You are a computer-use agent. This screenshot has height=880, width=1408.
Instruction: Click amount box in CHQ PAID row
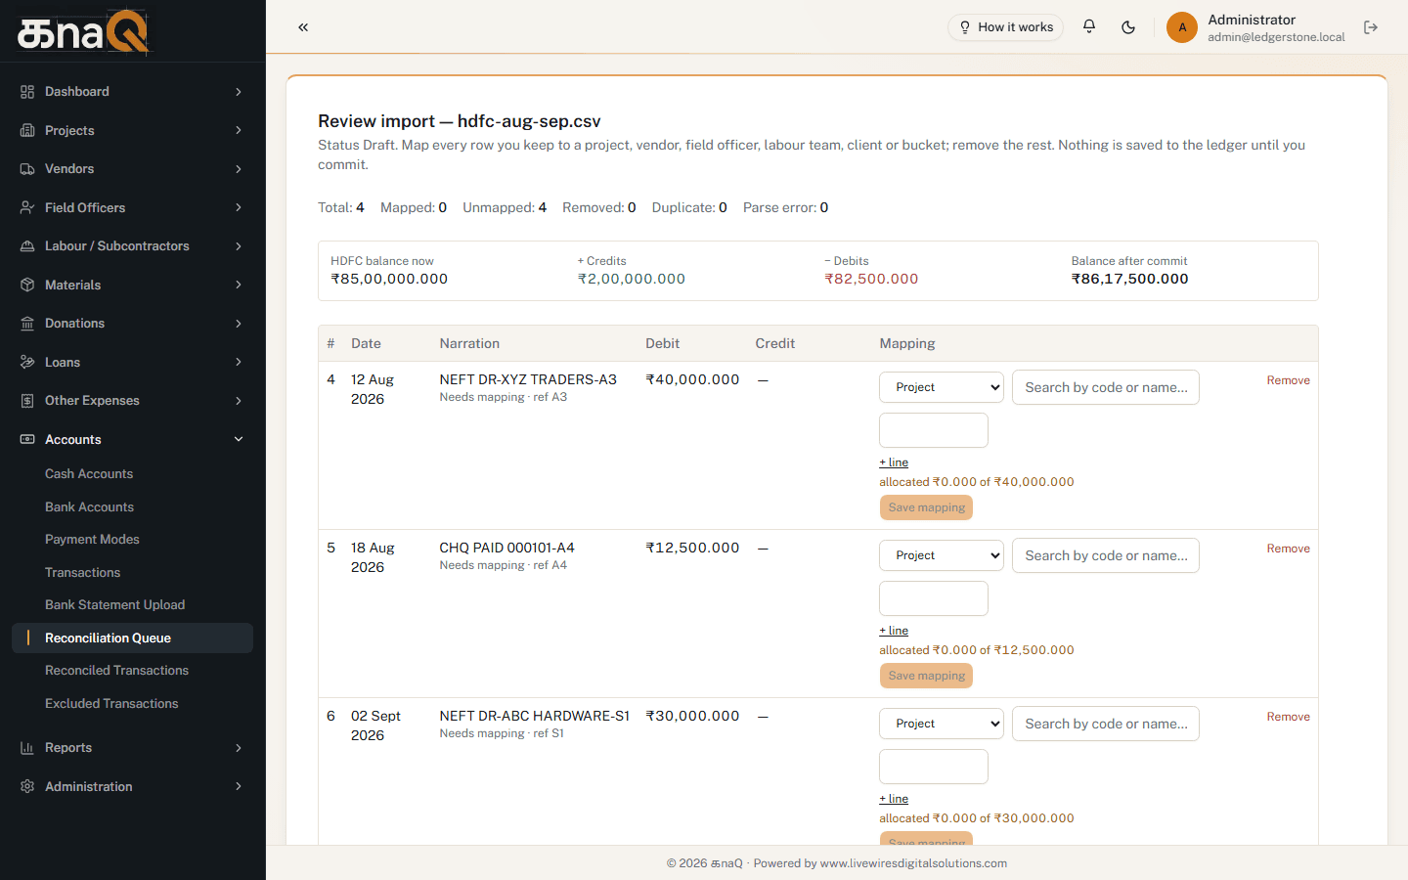coord(934,598)
